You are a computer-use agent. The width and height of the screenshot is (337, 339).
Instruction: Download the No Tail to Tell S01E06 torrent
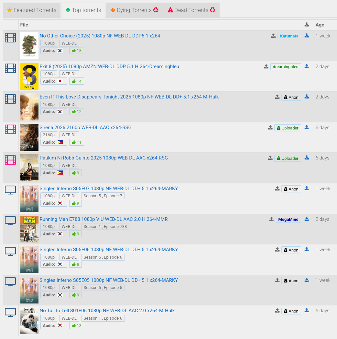click(307, 311)
